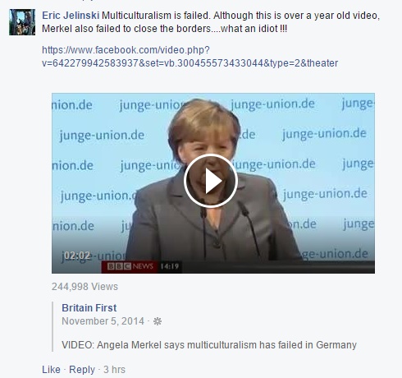
Task: Click the second URL line ending in theater
Action: pyautogui.click(x=190, y=63)
